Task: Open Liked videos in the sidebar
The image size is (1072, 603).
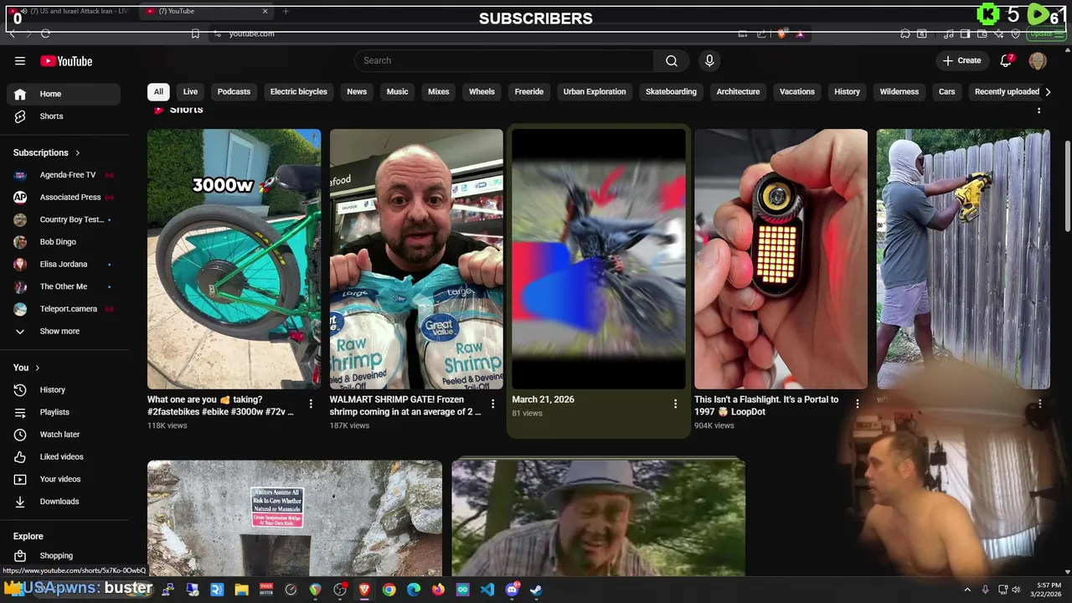Action: [x=64, y=456]
